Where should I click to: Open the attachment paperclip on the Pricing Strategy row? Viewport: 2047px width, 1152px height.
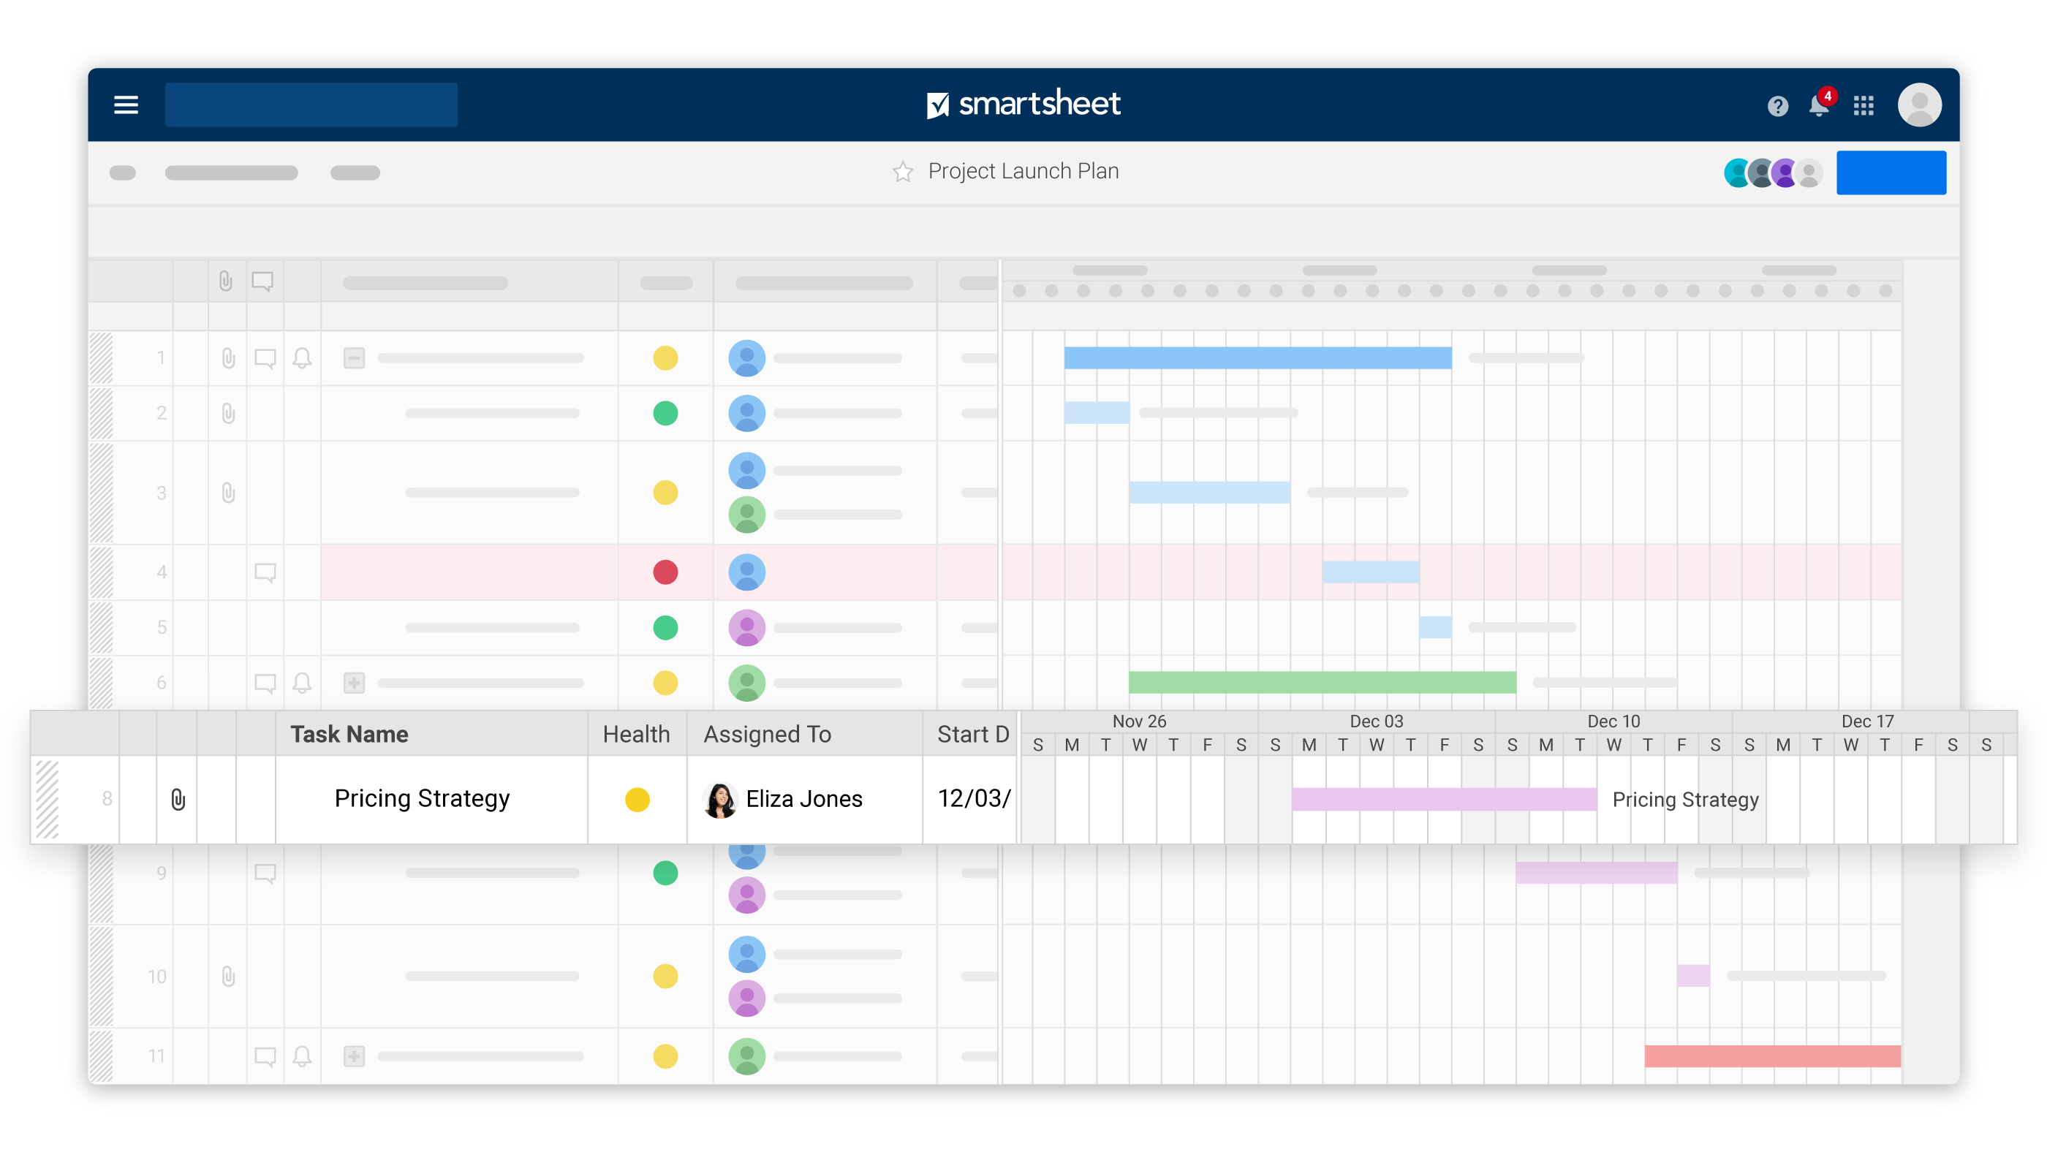point(178,798)
